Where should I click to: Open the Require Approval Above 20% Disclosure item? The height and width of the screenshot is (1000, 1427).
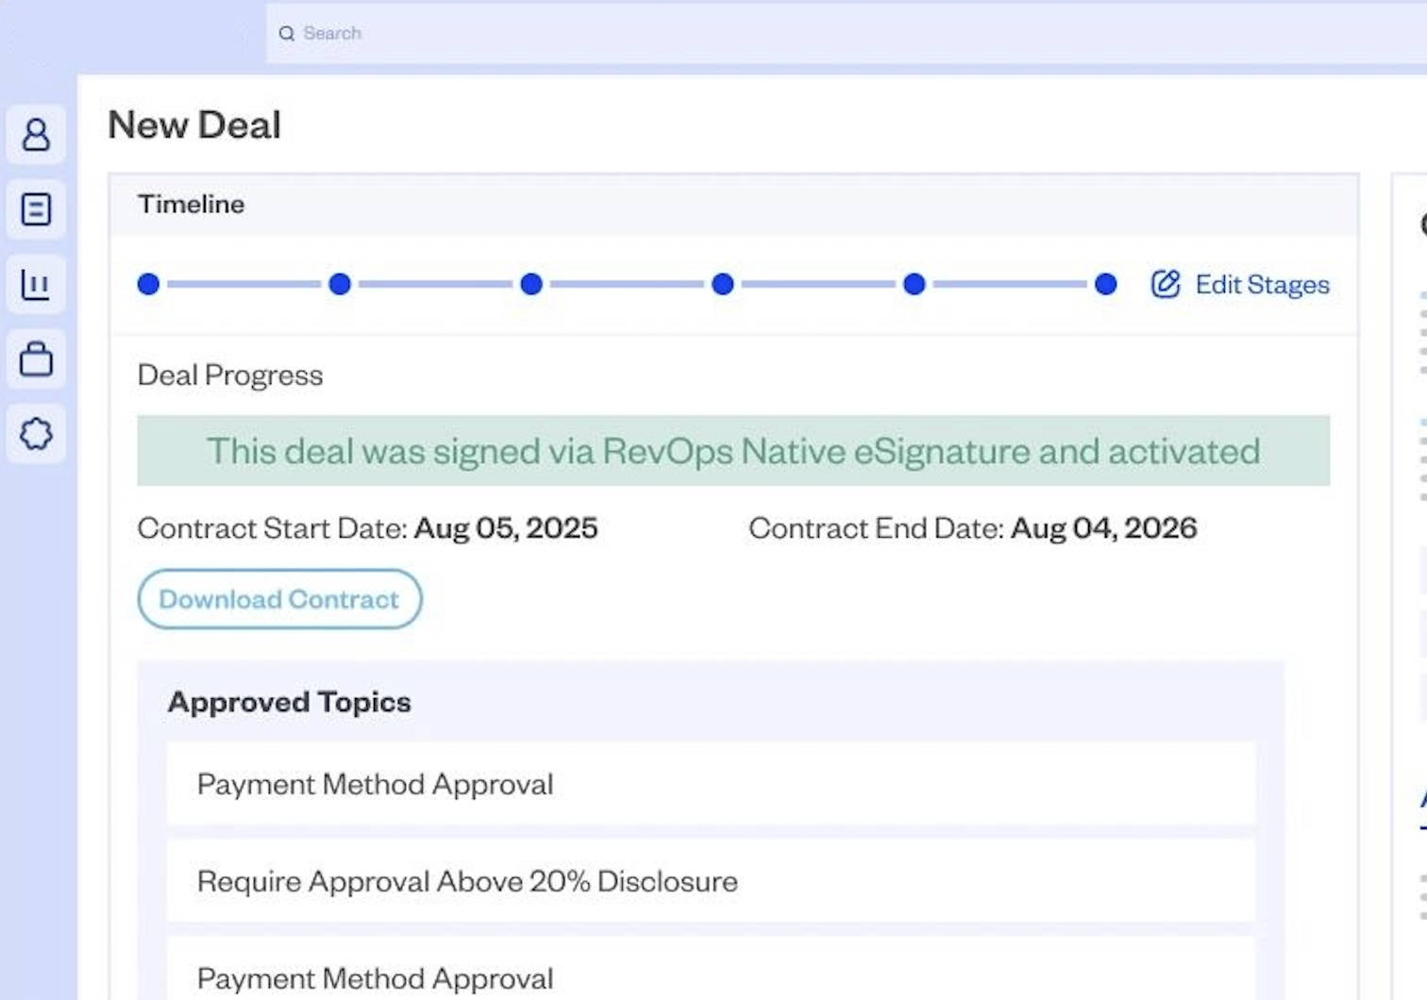click(466, 880)
